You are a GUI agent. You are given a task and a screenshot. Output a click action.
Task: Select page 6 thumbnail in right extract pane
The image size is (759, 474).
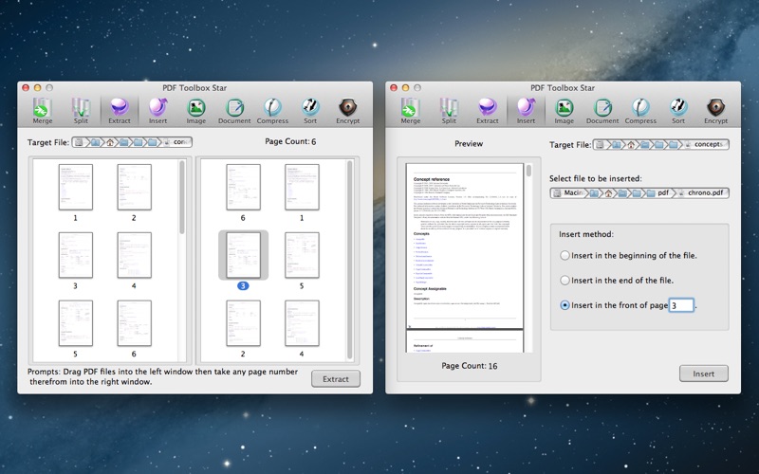tap(243, 187)
